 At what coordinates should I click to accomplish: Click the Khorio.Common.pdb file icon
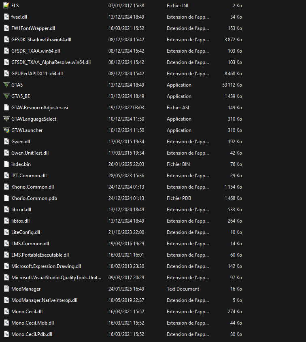point(6,198)
